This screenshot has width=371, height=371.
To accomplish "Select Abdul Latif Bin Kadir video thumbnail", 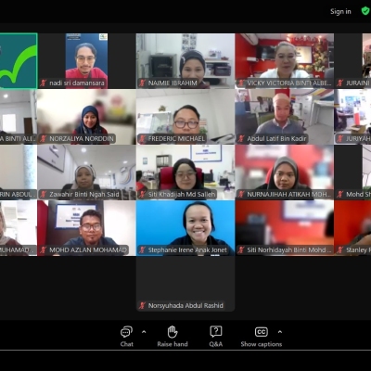I will [285, 117].
